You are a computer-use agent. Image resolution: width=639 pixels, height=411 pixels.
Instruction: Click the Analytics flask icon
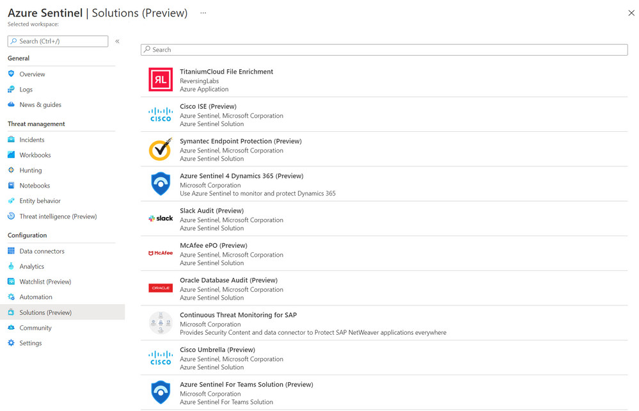click(x=11, y=266)
